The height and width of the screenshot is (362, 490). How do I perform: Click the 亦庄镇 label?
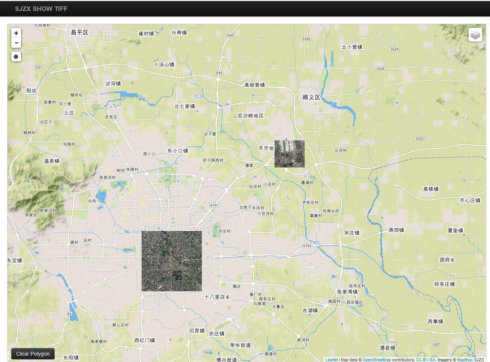[217, 333]
